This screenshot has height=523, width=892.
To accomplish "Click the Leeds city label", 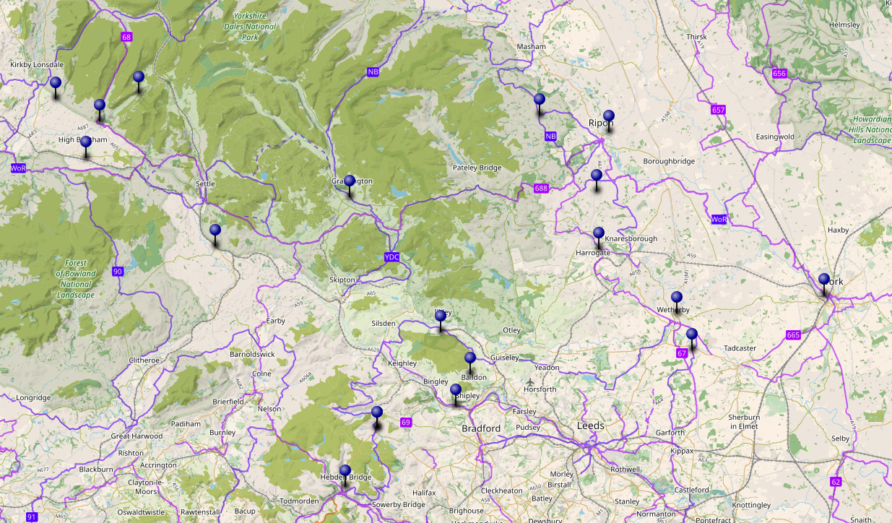I will tap(590, 425).
